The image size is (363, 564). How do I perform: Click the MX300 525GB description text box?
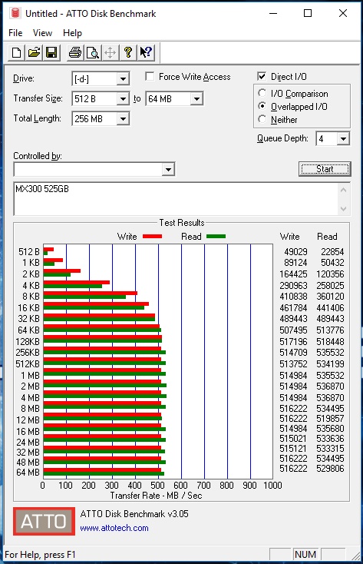pos(176,199)
